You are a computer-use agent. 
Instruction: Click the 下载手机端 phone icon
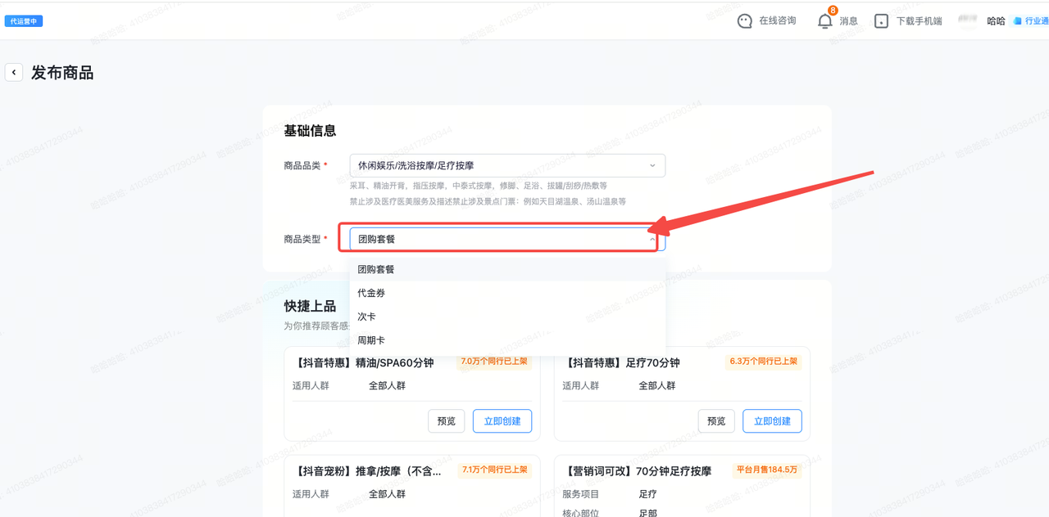click(x=881, y=21)
